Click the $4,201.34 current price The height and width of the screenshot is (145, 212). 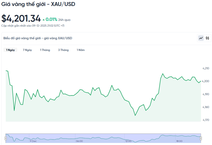coord(21,18)
